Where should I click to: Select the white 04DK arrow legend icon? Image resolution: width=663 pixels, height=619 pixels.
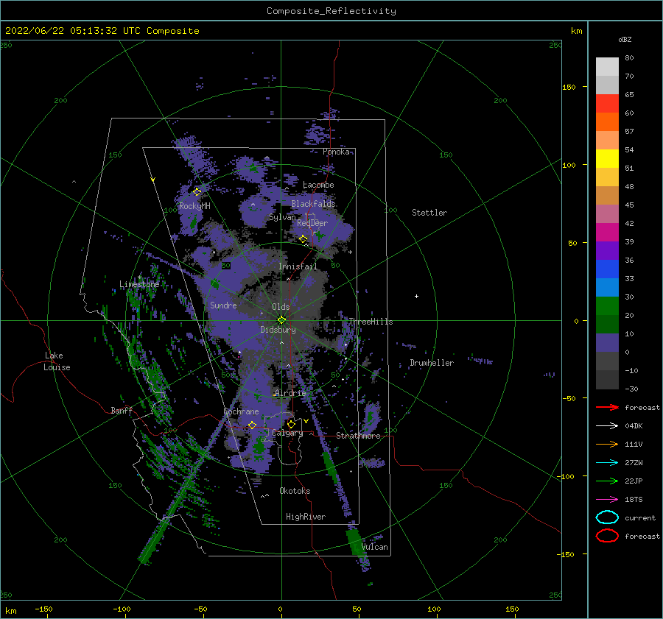pyautogui.click(x=607, y=425)
